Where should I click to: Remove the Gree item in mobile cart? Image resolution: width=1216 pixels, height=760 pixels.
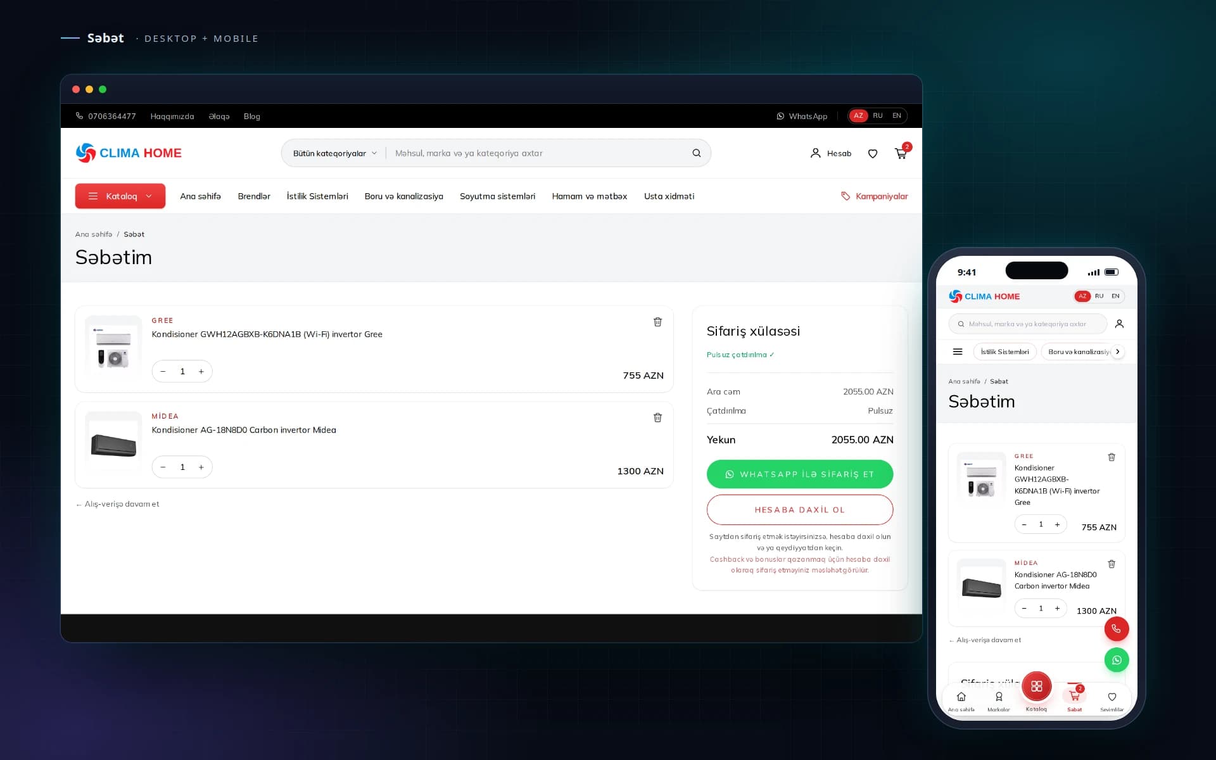point(1111,457)
